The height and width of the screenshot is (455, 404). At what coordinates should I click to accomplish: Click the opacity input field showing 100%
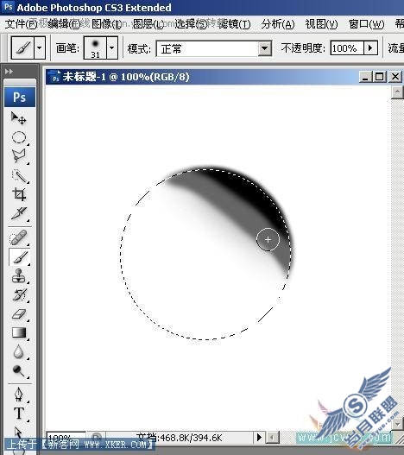click(347, 47)
